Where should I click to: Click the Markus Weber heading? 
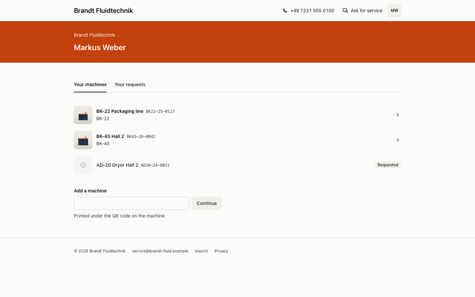[x=100, y=48]
